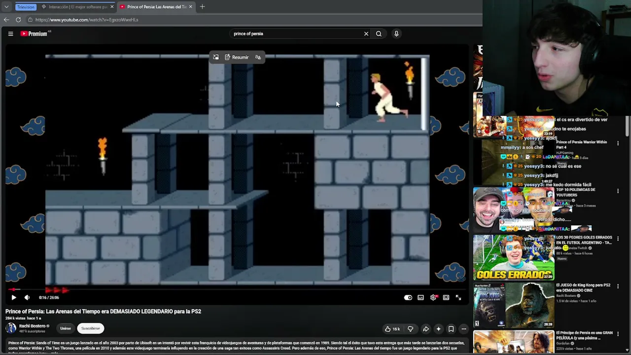
Task: Expand the video description text
Action: point(236,346)
